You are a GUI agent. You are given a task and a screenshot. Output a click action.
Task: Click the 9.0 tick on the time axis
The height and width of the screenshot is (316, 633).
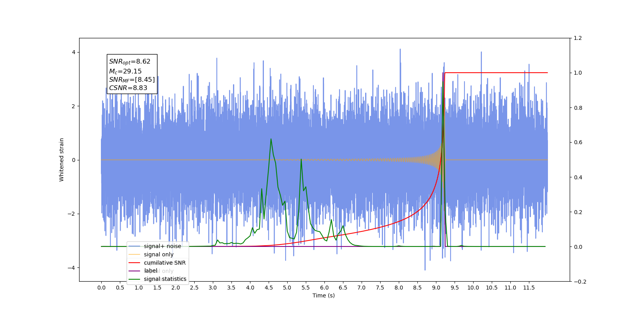436,288
